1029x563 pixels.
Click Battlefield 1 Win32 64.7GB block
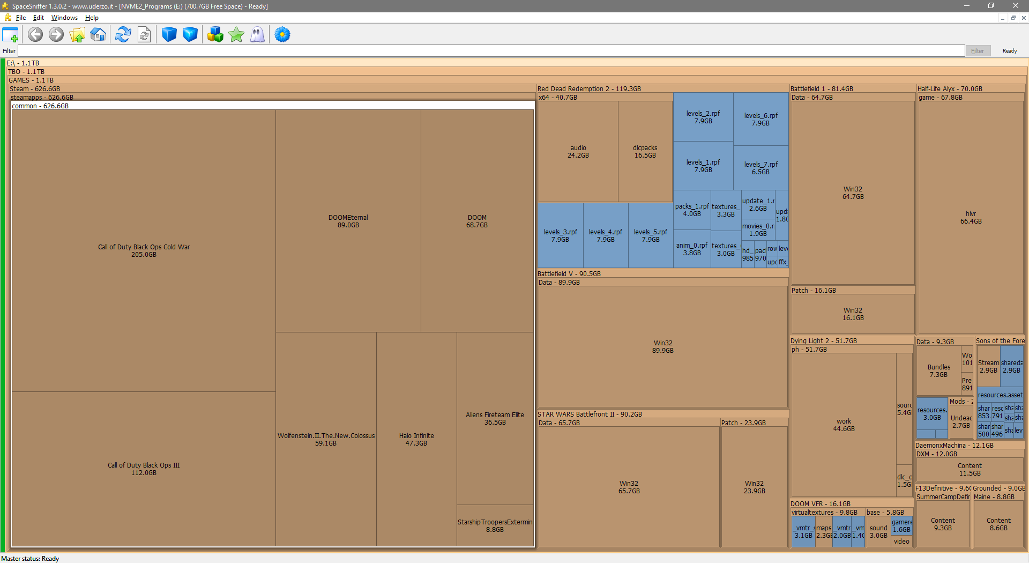[x=853, y=192]
